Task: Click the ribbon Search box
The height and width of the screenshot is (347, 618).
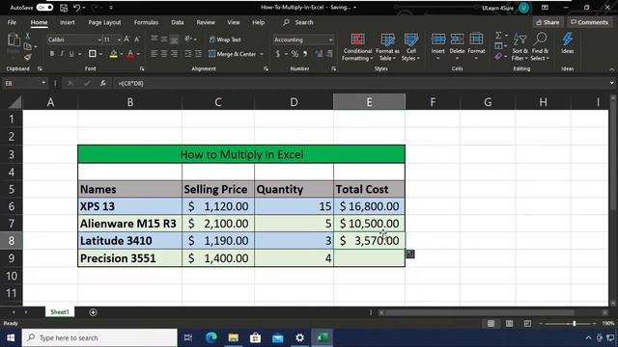Action: [x=304, y=22]
